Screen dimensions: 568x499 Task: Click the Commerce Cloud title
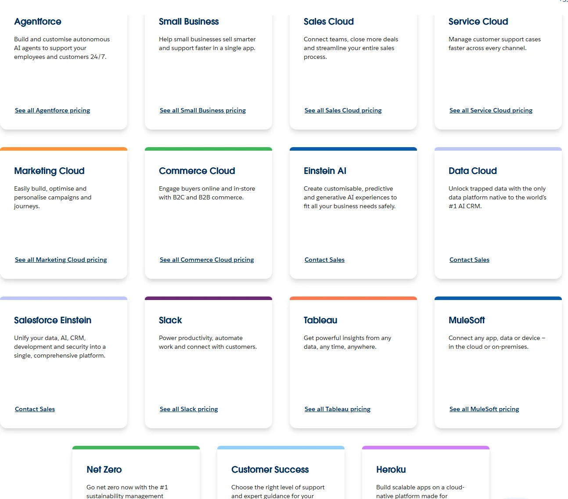pos(197,171)
